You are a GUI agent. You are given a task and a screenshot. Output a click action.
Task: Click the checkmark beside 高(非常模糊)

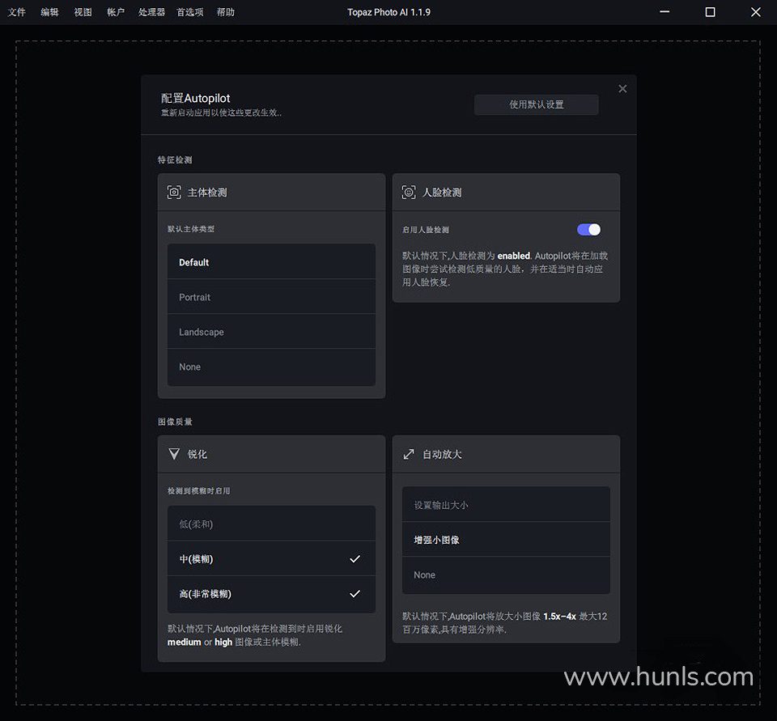pos(355,593)
